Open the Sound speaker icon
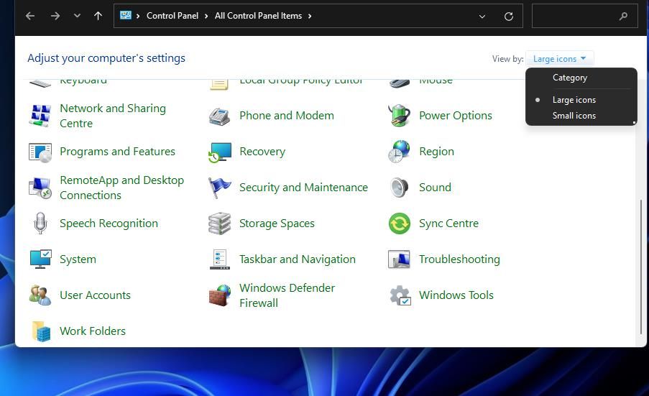649x396 pixels. 399,188
